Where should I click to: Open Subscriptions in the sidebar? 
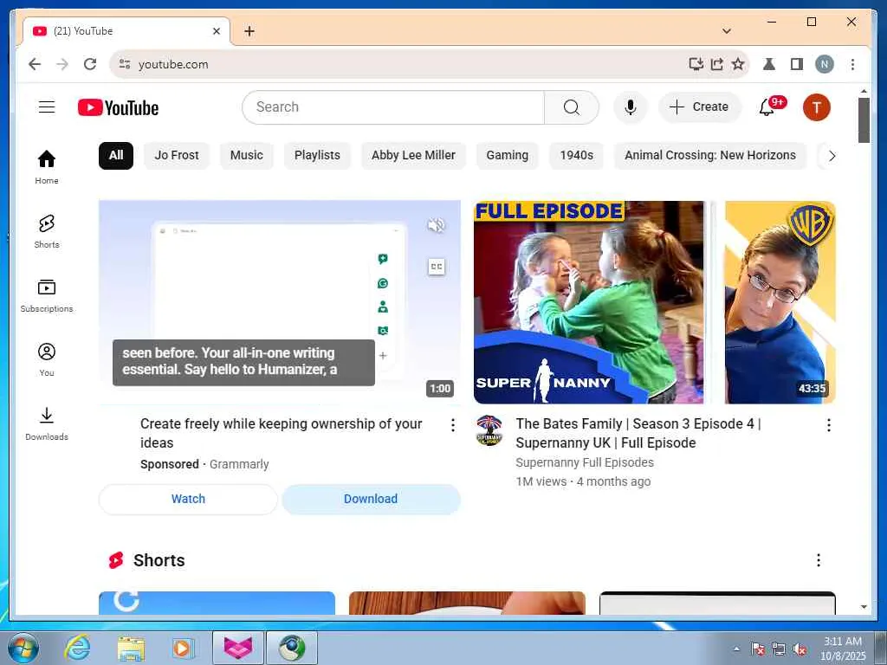point(47,295)
